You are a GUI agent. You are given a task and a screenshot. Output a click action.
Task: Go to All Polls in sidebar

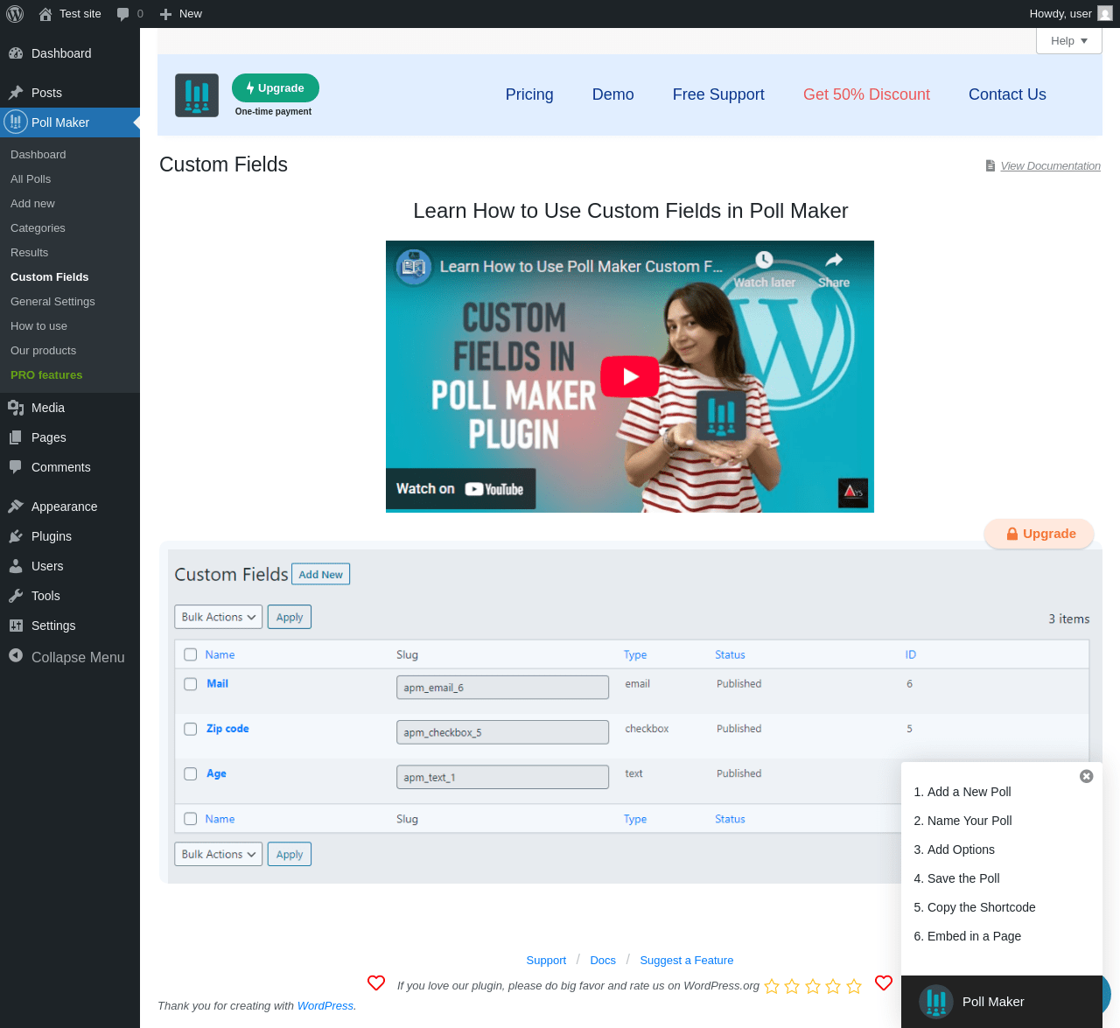point(31,179)
